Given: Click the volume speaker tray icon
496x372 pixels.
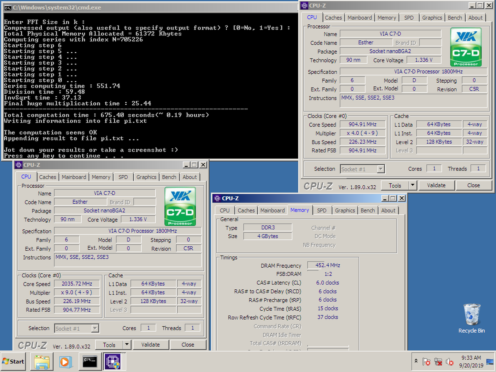Looking at the screenshot, I should pyautogui.click(x=449, y=362).
